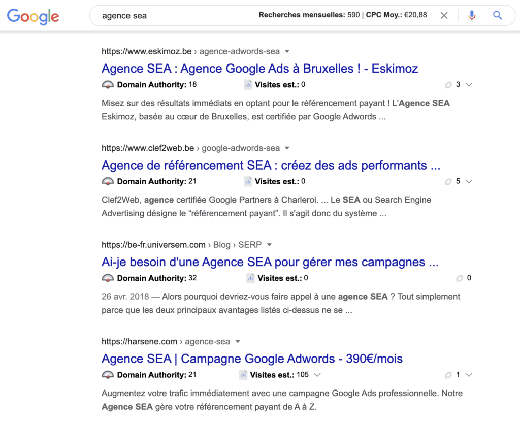Click inside the search input field
This screenshot has height=422, width=520.
click(x=152, y=15)
